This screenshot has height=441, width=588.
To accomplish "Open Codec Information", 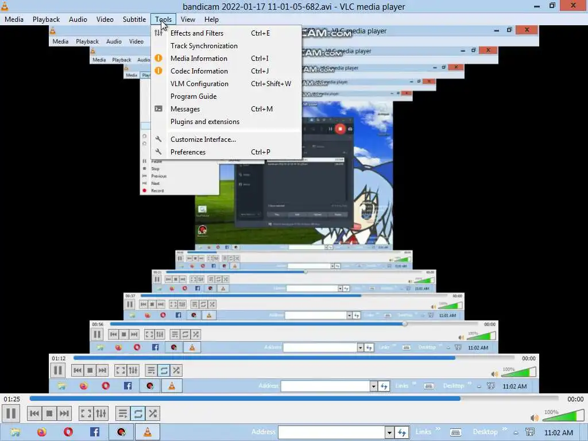I will click(x=226, y=71).
